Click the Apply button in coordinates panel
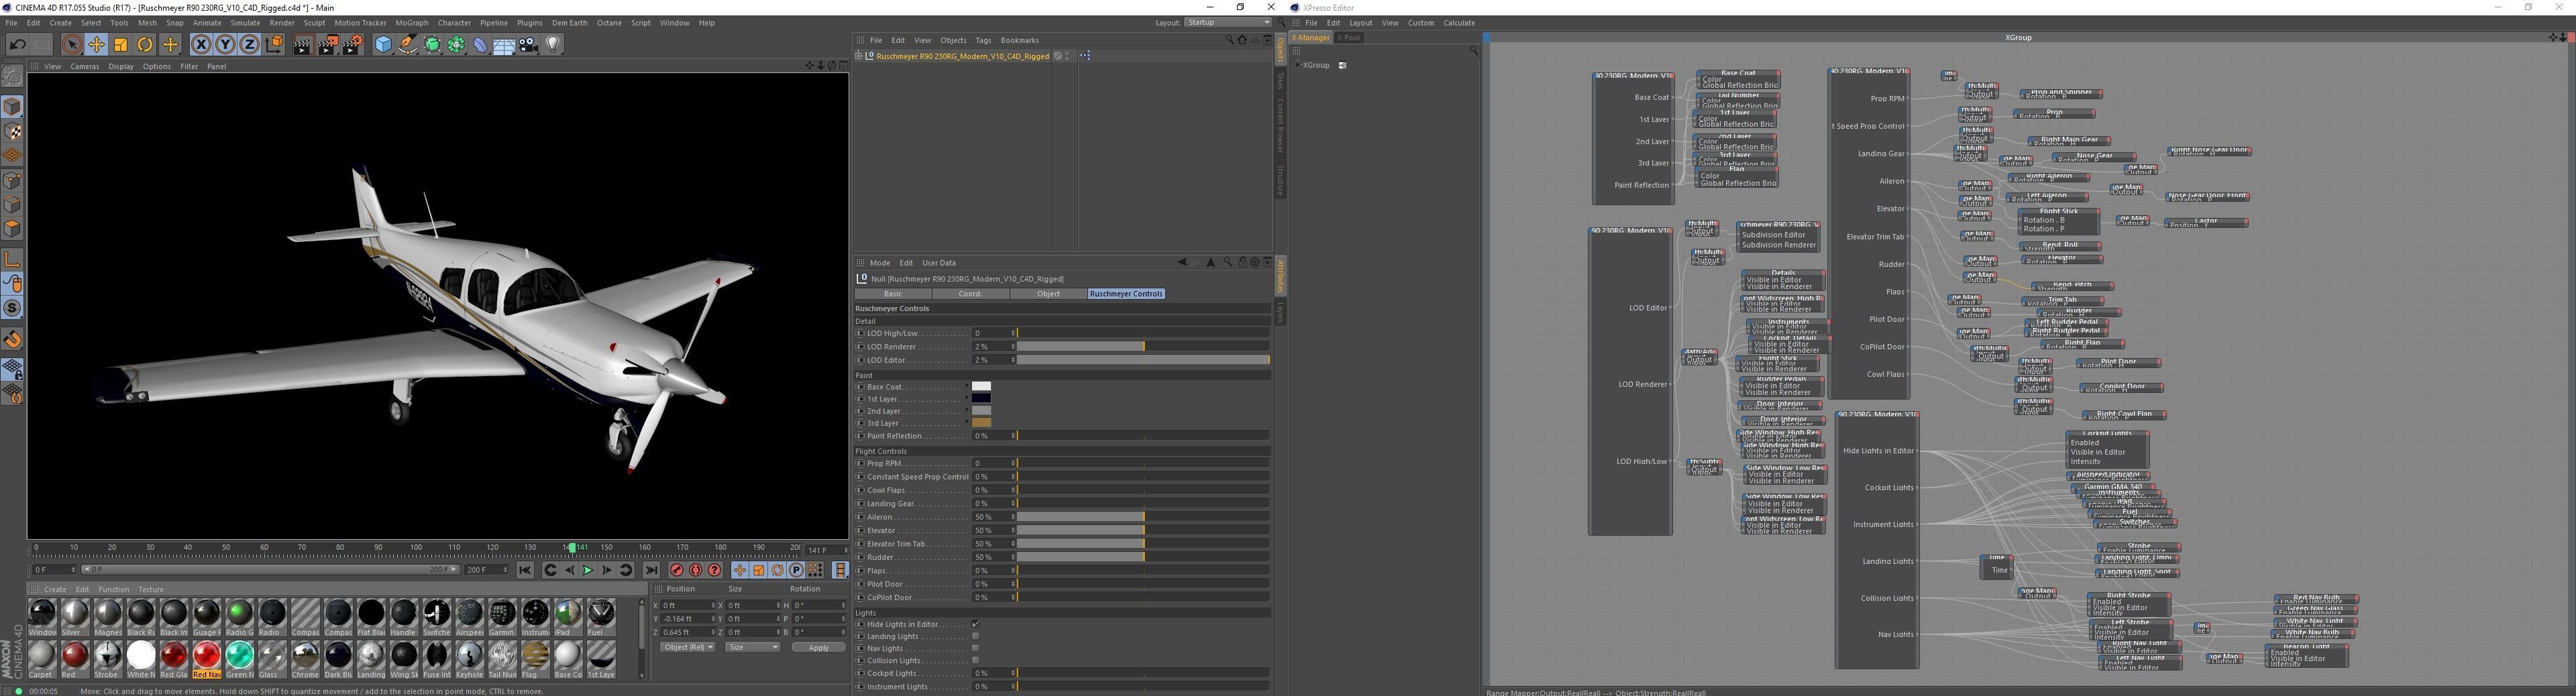The height and width of the screenshot is (696, 2576). [818, 647]
